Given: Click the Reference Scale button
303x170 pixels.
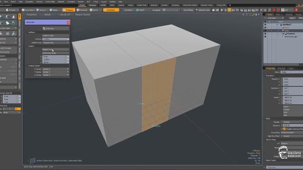Looking at the screenshot, I should [56, 53].
